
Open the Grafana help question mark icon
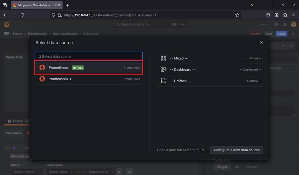[x=276, y=24]
